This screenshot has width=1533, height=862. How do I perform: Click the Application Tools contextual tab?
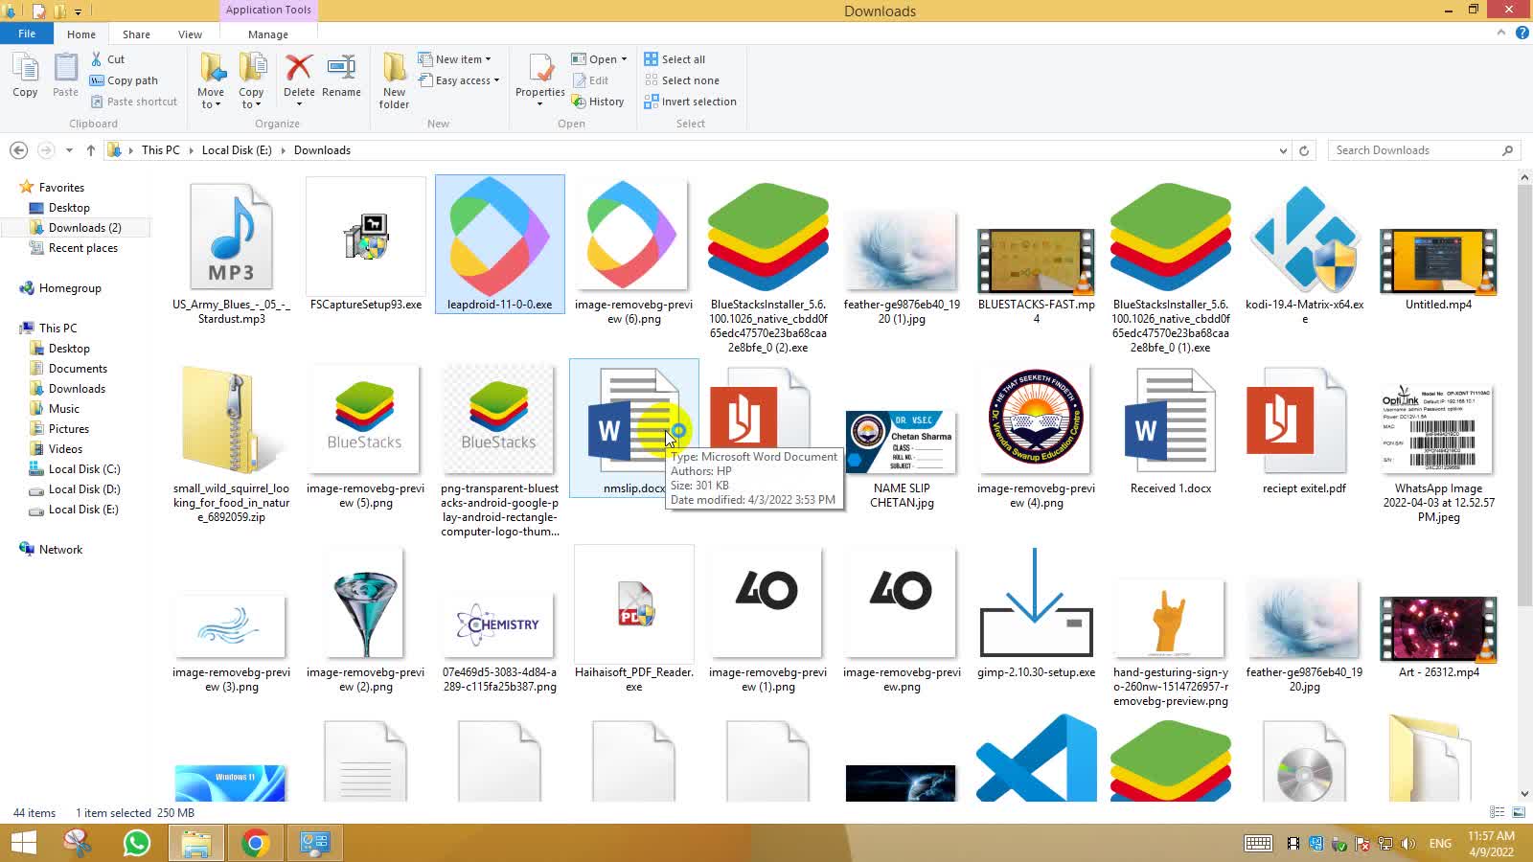[x=268, y=11]
